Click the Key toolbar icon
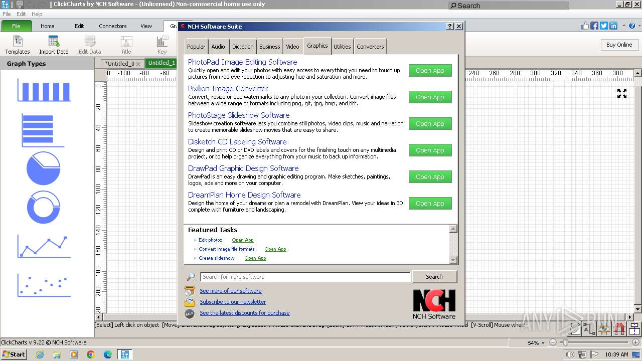Viewport: 642px width, 361px height. [162, 45]
